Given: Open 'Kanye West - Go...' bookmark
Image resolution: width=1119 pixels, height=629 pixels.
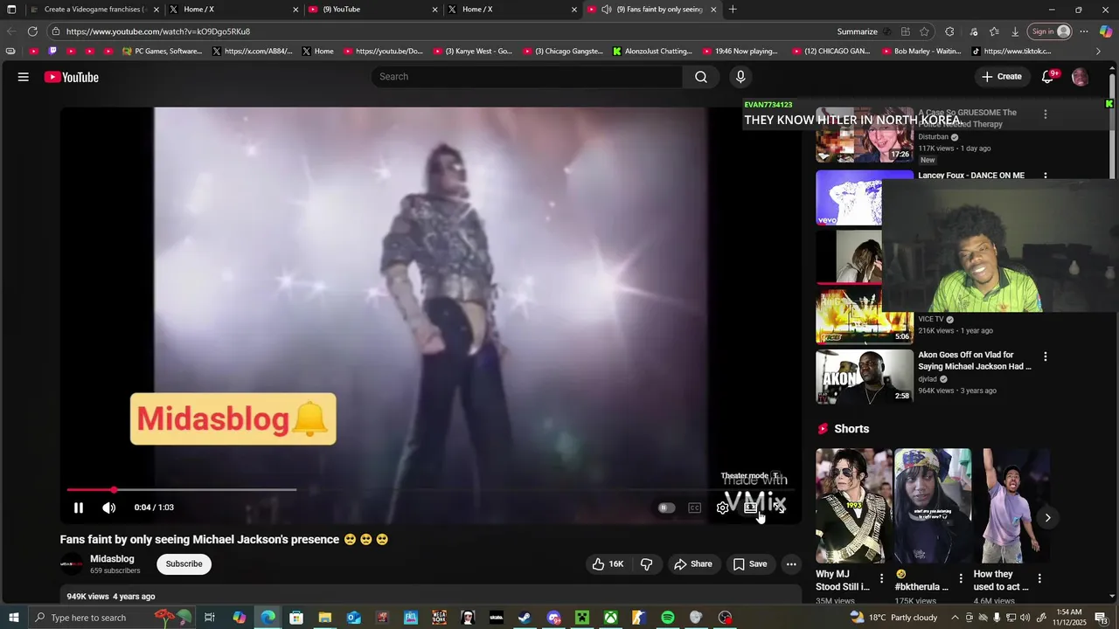Looking at the screenshot, I should pos(474,52).
